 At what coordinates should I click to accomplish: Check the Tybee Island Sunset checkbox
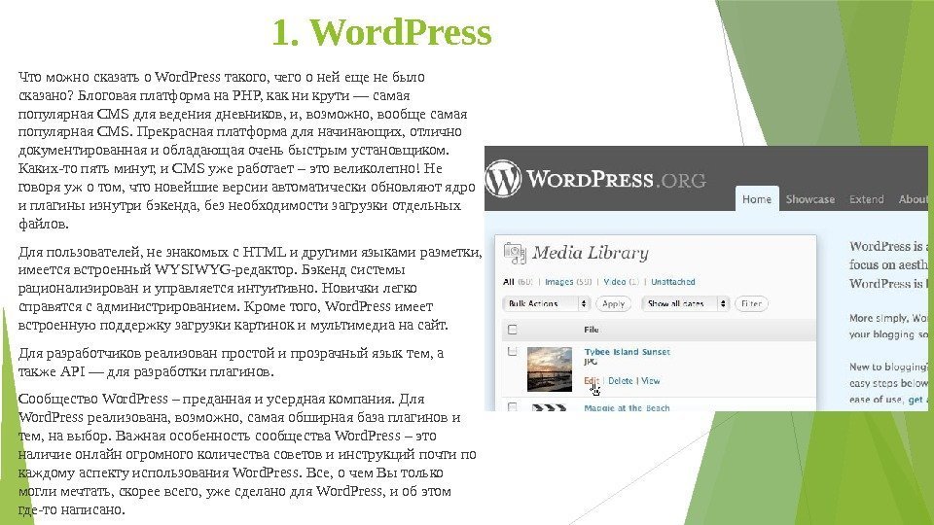(513, 351)
